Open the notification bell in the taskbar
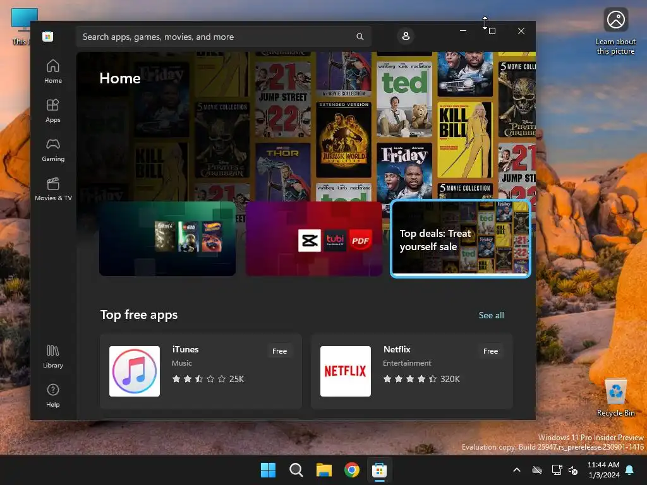The height and width of the screenshot is (485, 647). pyautogui.click(x=630, y=470)
